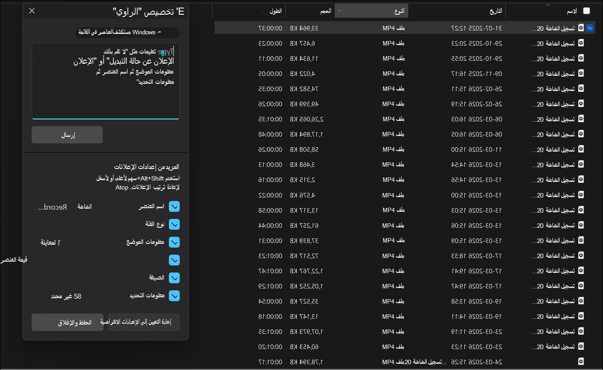Click the file icon in the 1,05,252 KB row
This screenshot has width=603, height=370.
coord(581,285)
